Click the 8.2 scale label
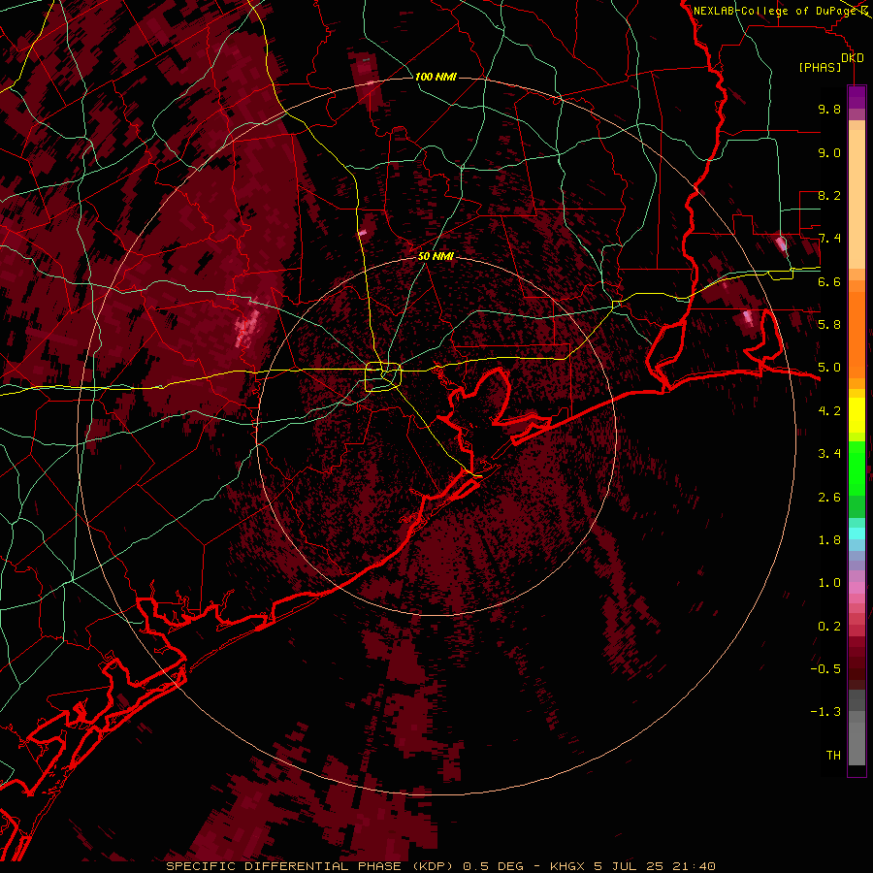Screen dimensions: 873x873 (829, 195)
